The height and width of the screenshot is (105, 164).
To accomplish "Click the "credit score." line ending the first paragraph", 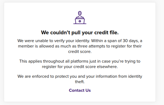I will point(80,52).
